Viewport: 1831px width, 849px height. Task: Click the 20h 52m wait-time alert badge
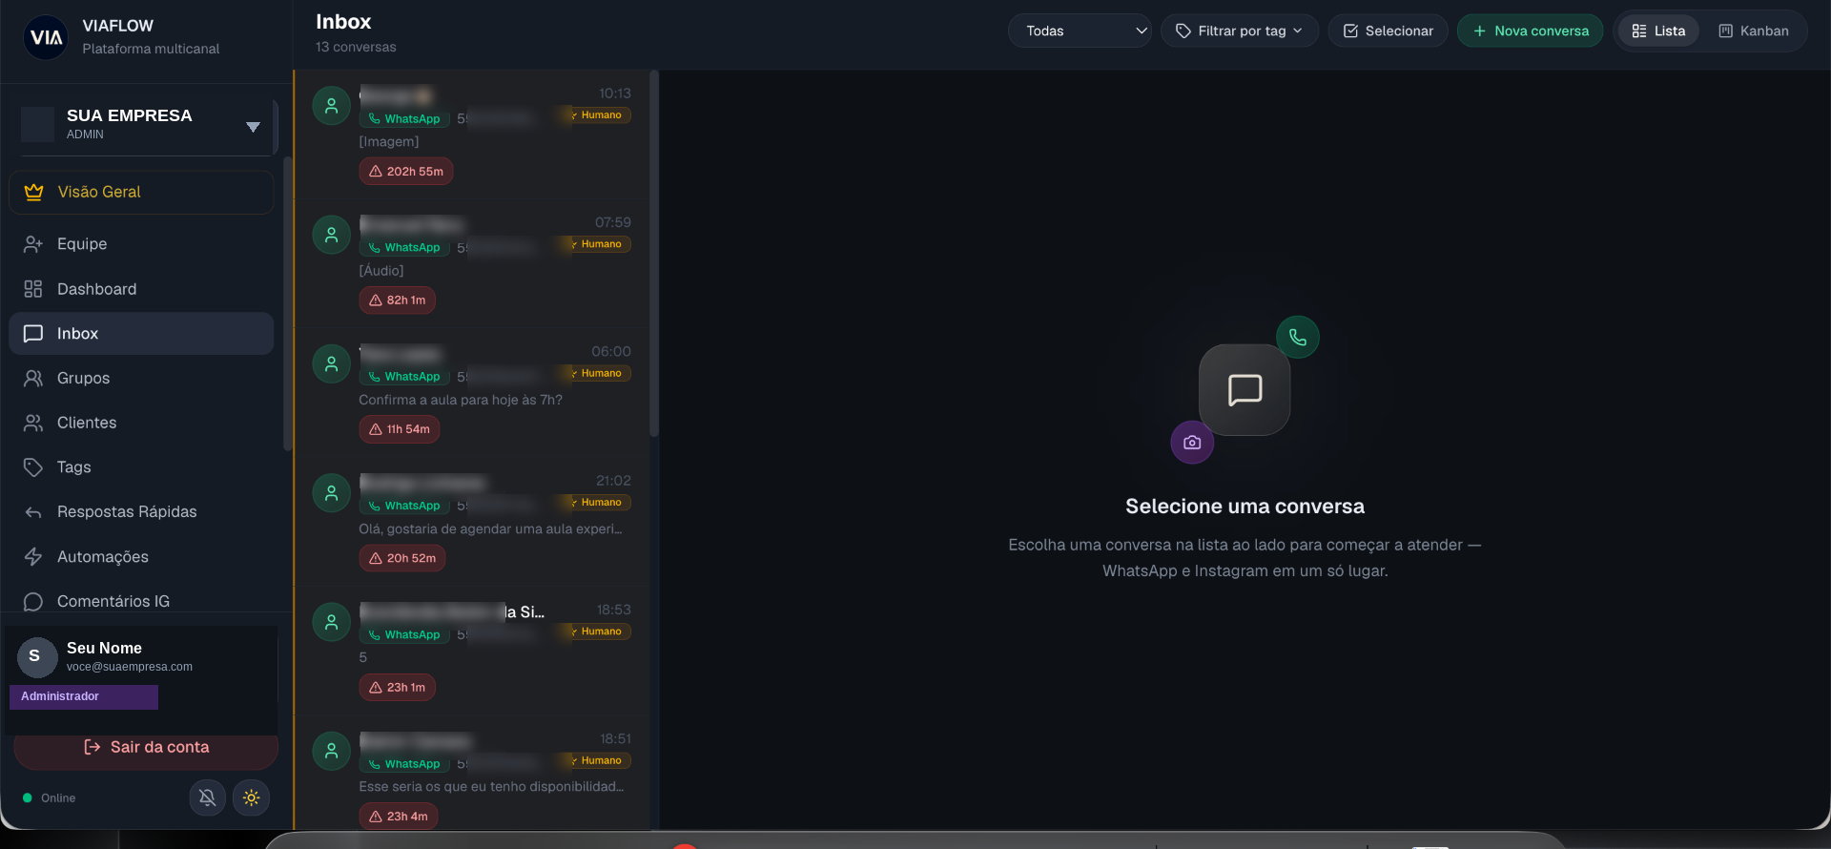tap(402, 558)
